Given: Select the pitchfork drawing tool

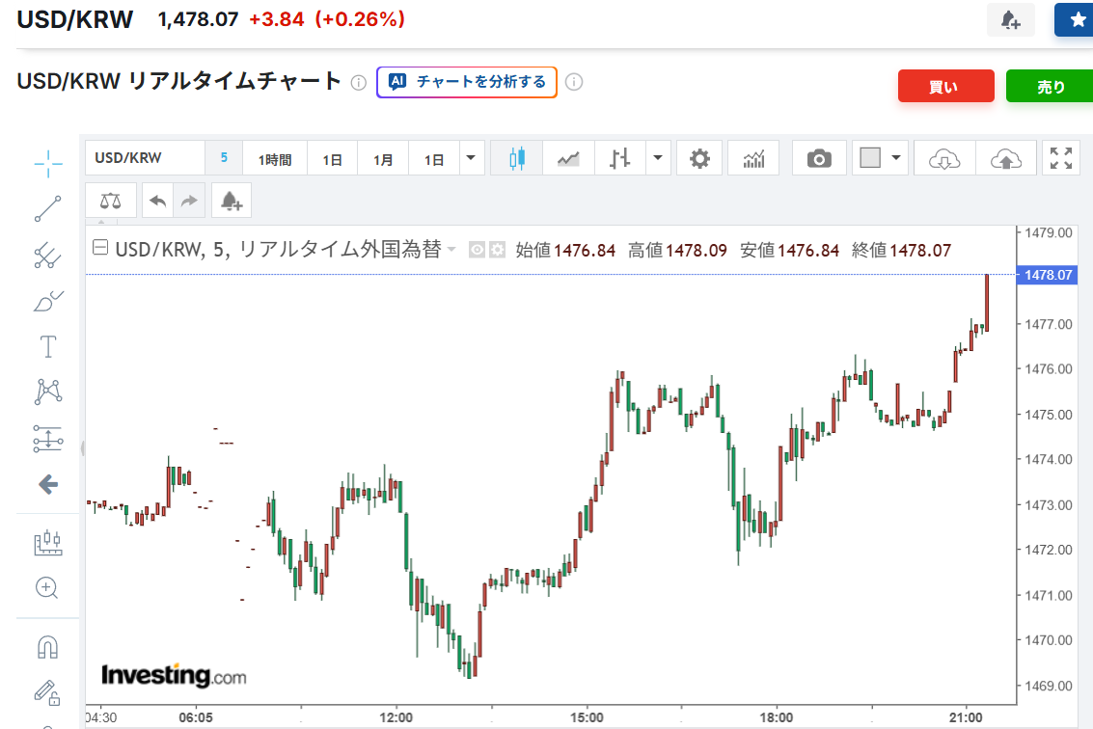Looking at the screenshot, I should point(47,256).
